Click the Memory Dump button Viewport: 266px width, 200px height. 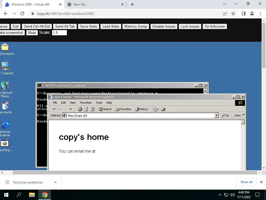pyautogui.click(x=136, y=26)
